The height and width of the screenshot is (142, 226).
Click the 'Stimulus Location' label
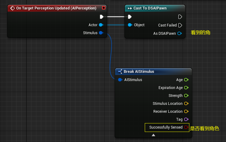[167, 103]
